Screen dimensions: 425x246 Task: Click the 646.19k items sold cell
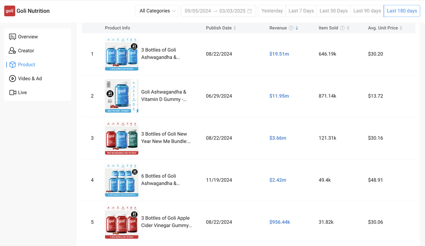tap(327, 54)
